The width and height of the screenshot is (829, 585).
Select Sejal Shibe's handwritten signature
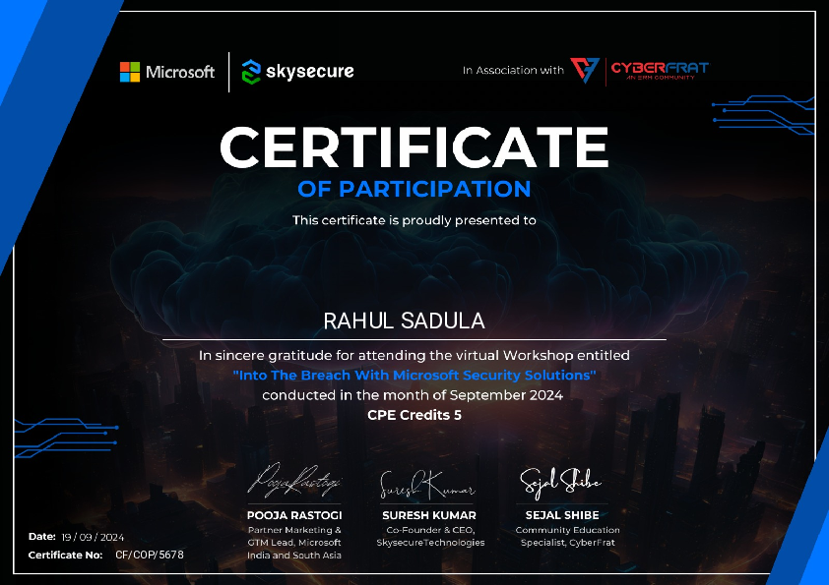(x=560, y=482)
